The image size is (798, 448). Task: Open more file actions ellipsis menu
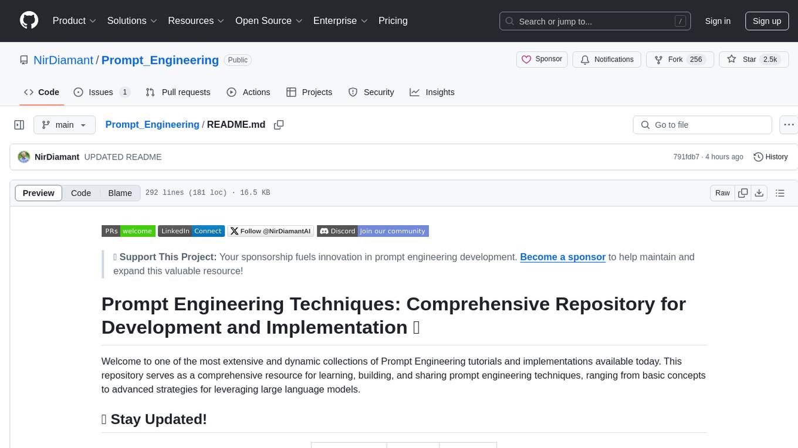click(789, 125)
